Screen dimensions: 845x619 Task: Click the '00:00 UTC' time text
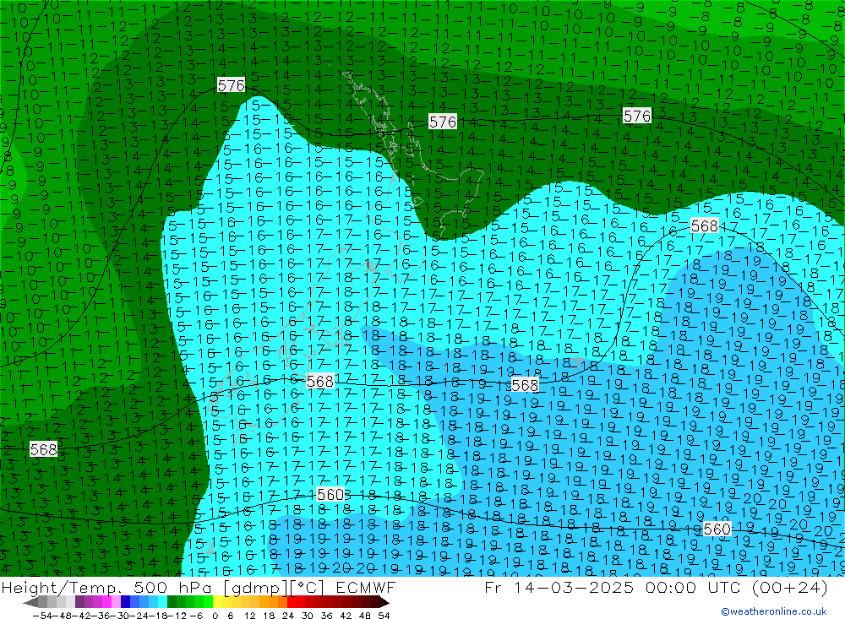(x=692, y=587)
